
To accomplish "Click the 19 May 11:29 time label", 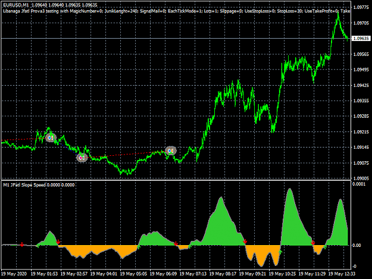I will (x=312, y=274).
